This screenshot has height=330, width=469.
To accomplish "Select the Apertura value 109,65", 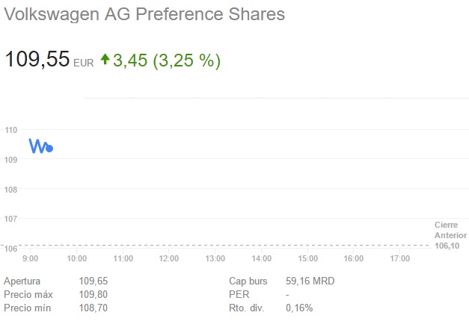I will [94, 281].
